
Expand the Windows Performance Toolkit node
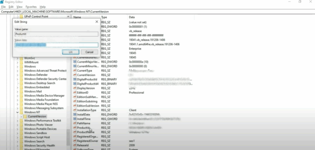(x=18, y=121)
